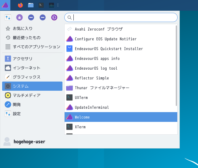Click the panel separator handle dots
Image resolution: width=198 pixels, height=168 pixels.
(x=58, y=5)
